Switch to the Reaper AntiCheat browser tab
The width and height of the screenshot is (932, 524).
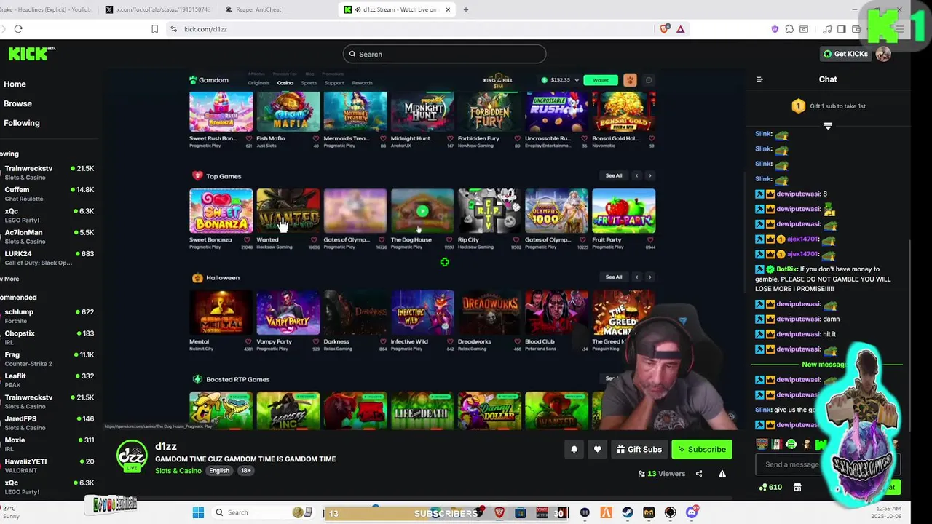click(258, 9)
